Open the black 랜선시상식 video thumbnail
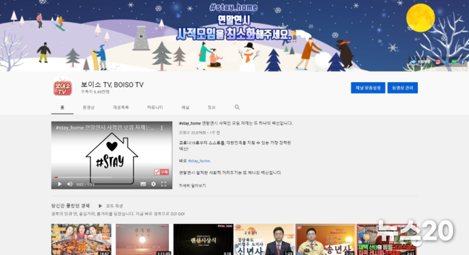 [203, 239]
